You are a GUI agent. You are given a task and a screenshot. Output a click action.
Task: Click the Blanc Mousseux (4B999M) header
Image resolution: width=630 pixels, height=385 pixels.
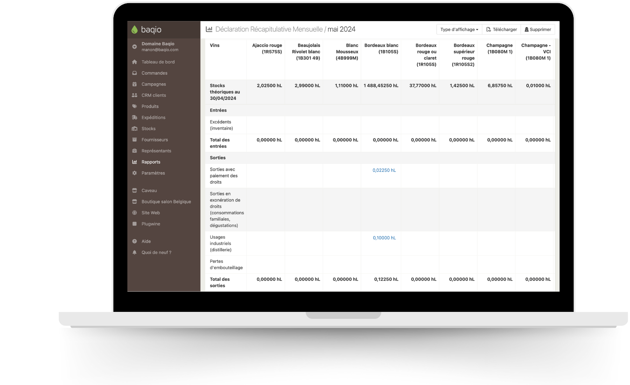[347, 52]
